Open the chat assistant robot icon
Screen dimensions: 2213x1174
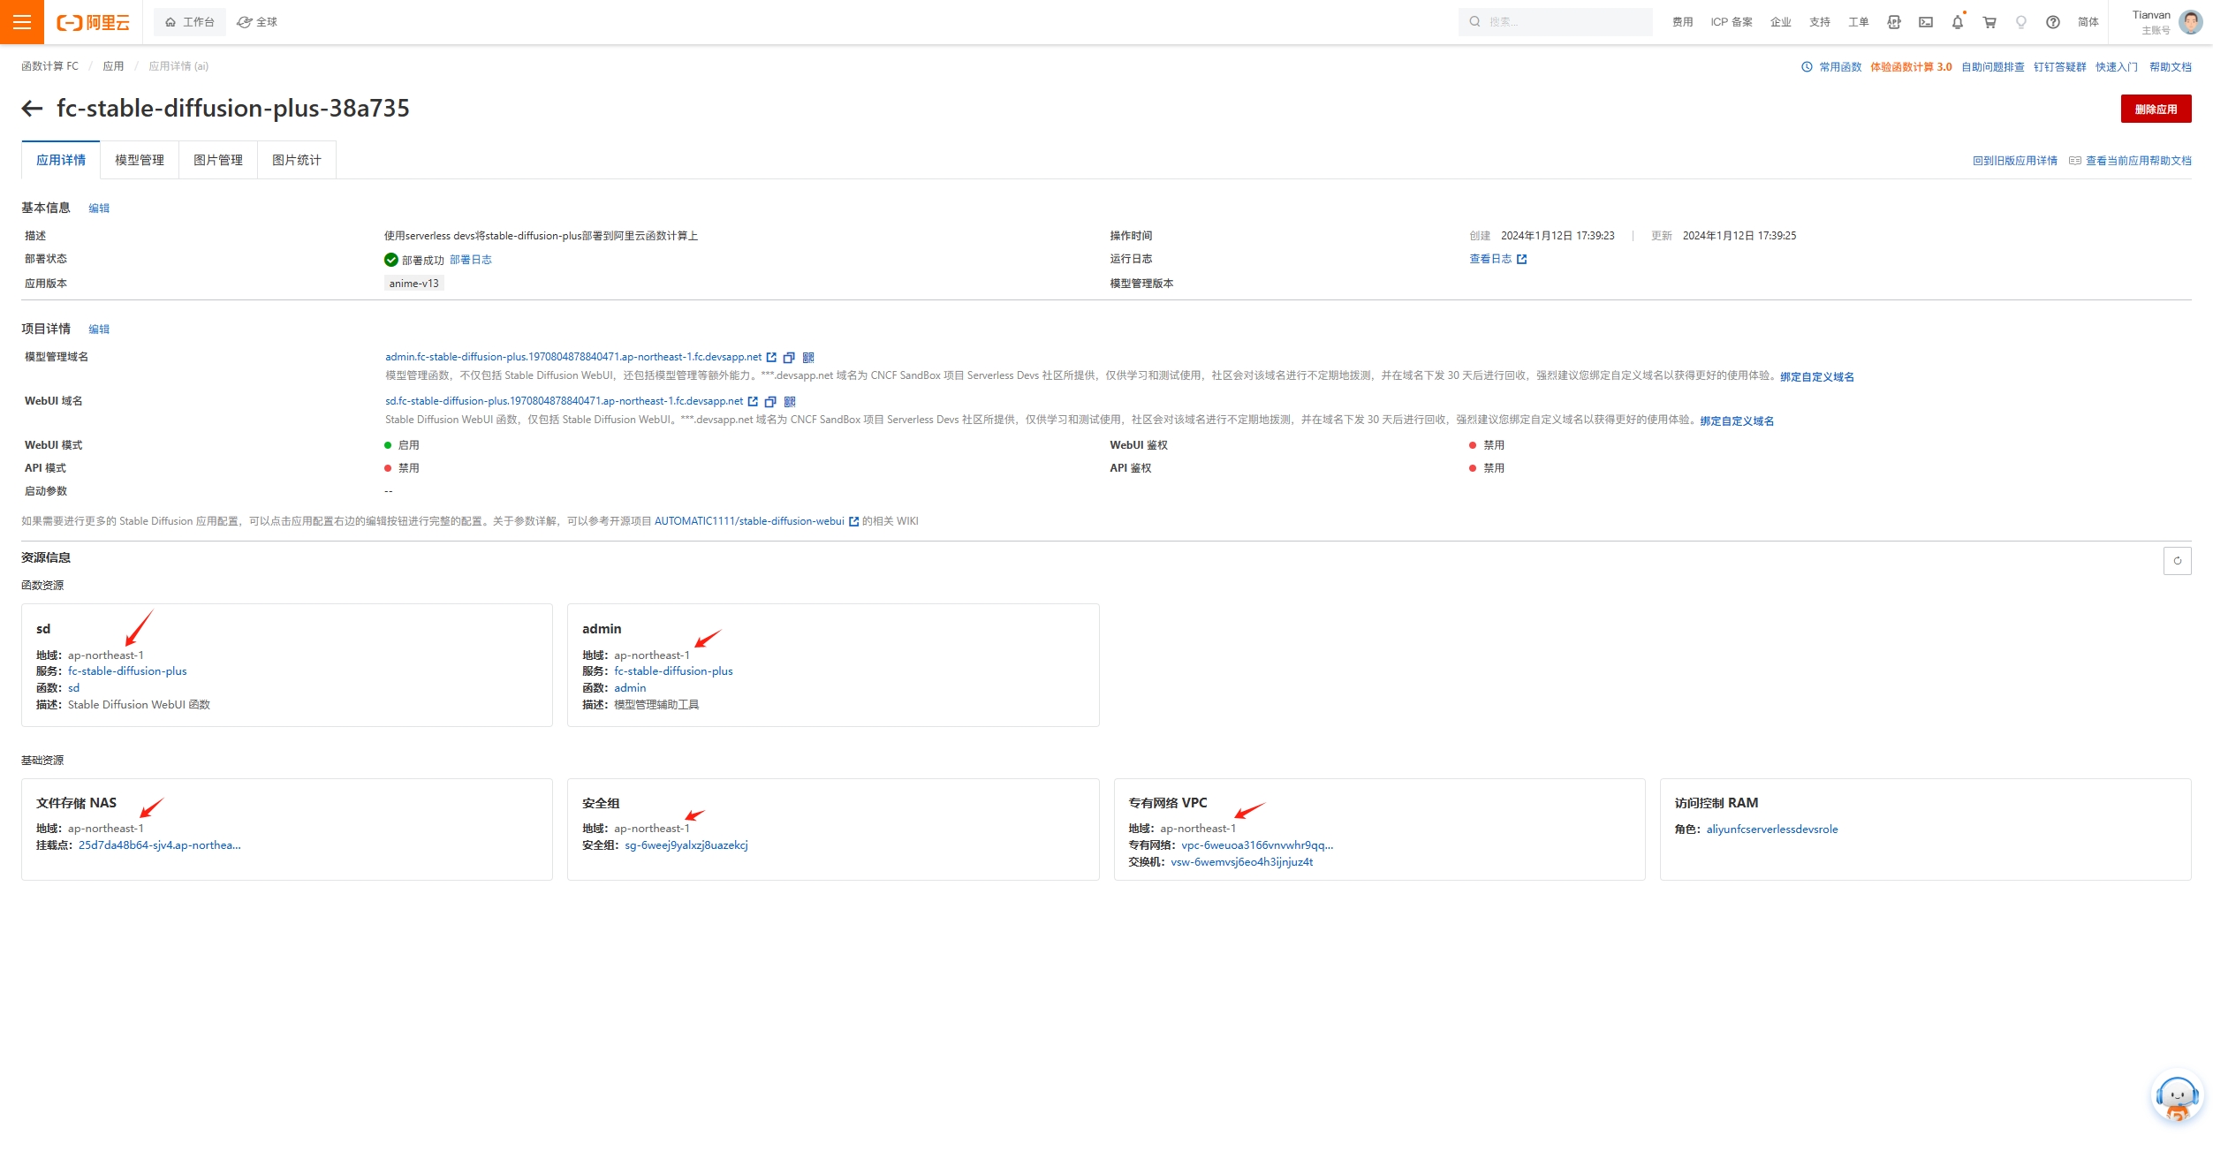(2176, 1098)
